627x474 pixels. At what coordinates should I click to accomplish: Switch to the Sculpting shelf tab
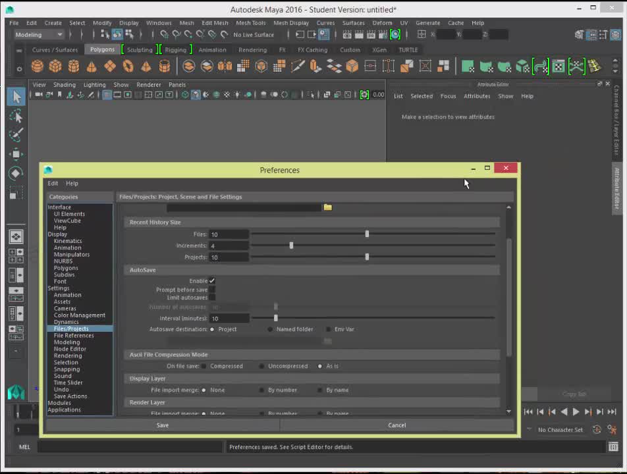pyautogui.click(x=140, y=50)
